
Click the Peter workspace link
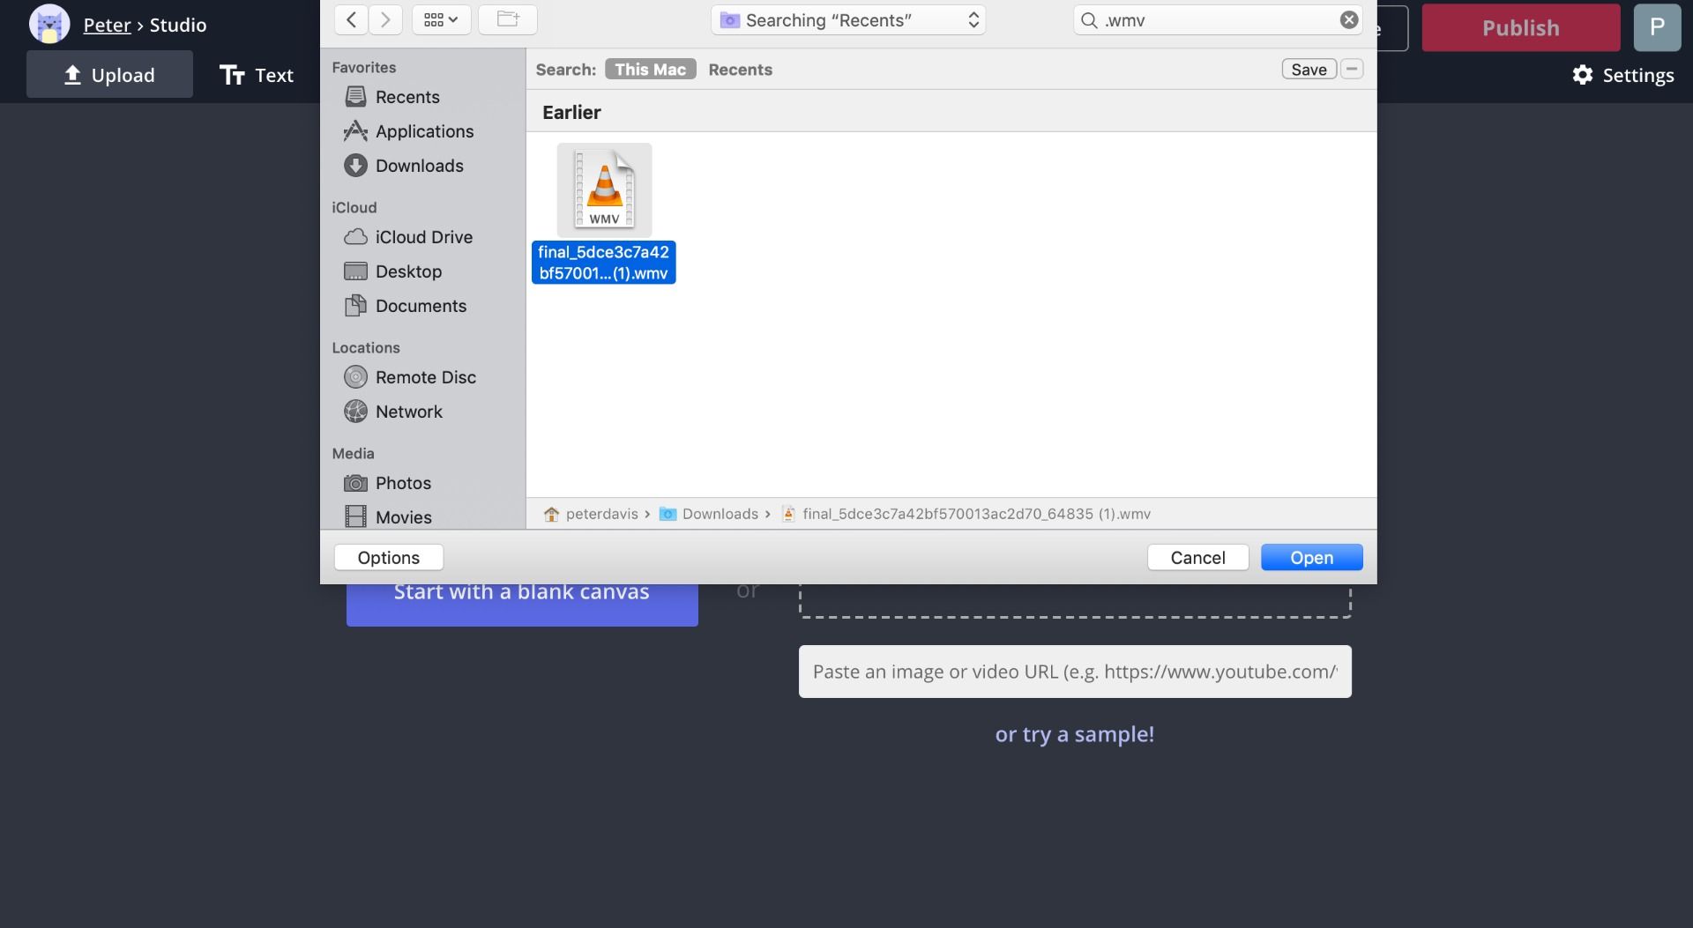(107, 25)
